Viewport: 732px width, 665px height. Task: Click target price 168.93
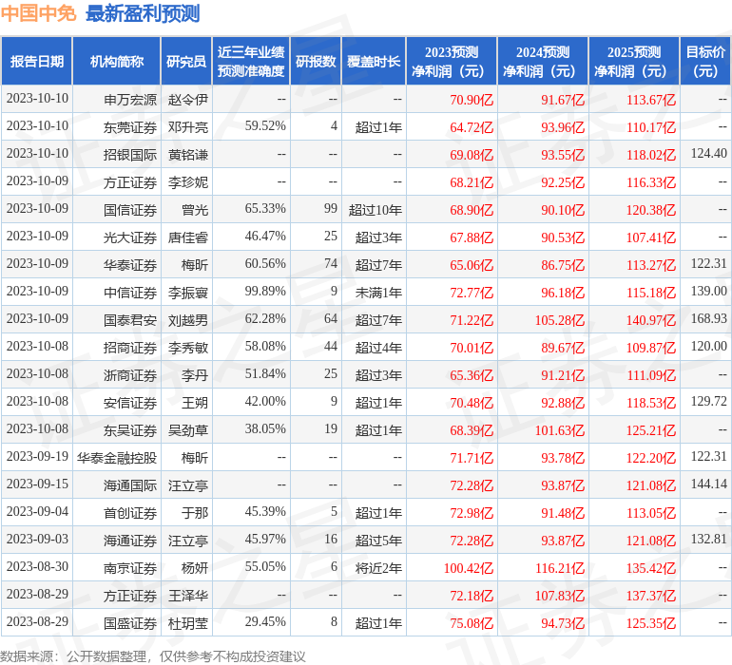click(708, 319)
